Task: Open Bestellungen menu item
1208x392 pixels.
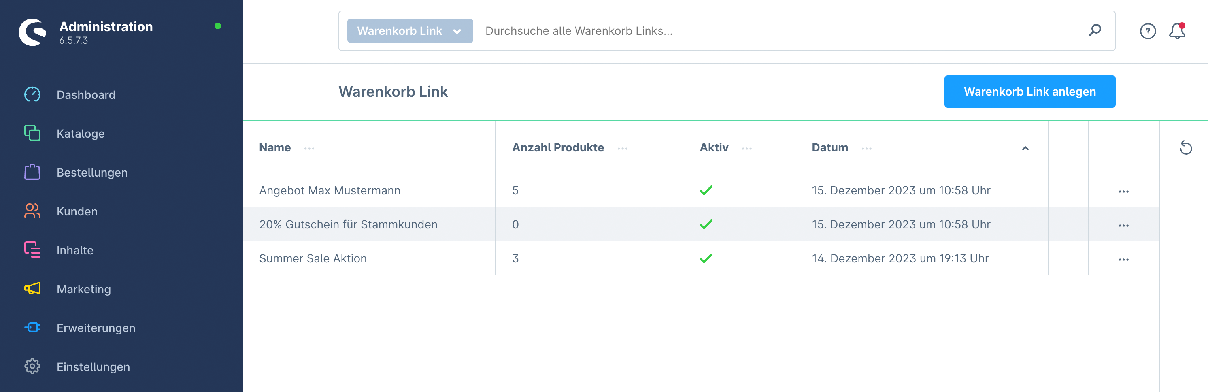Action: pos(92,173)
